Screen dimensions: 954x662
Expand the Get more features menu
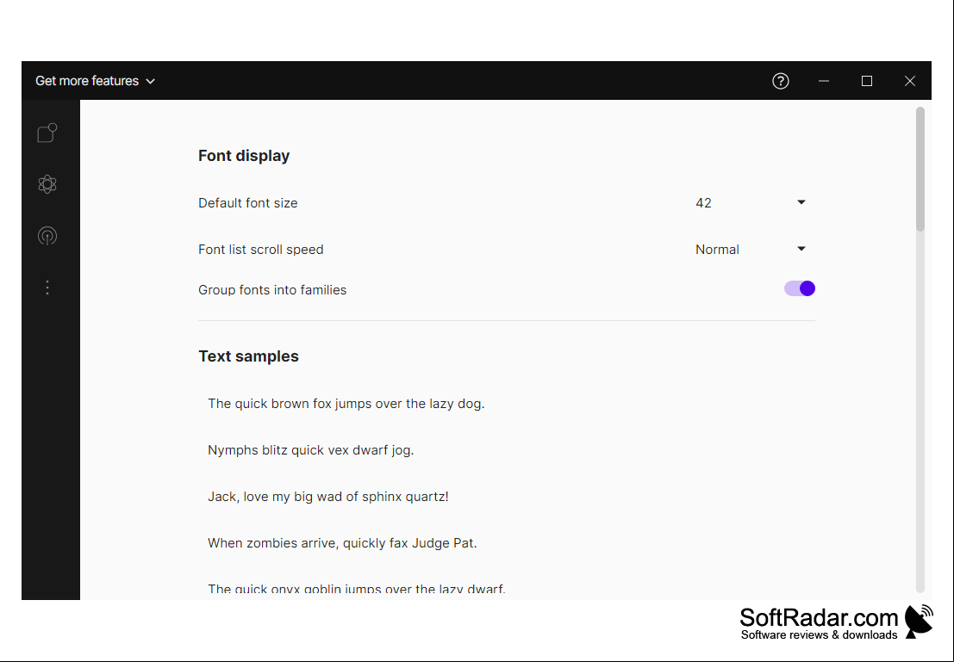tap(95, 81)
